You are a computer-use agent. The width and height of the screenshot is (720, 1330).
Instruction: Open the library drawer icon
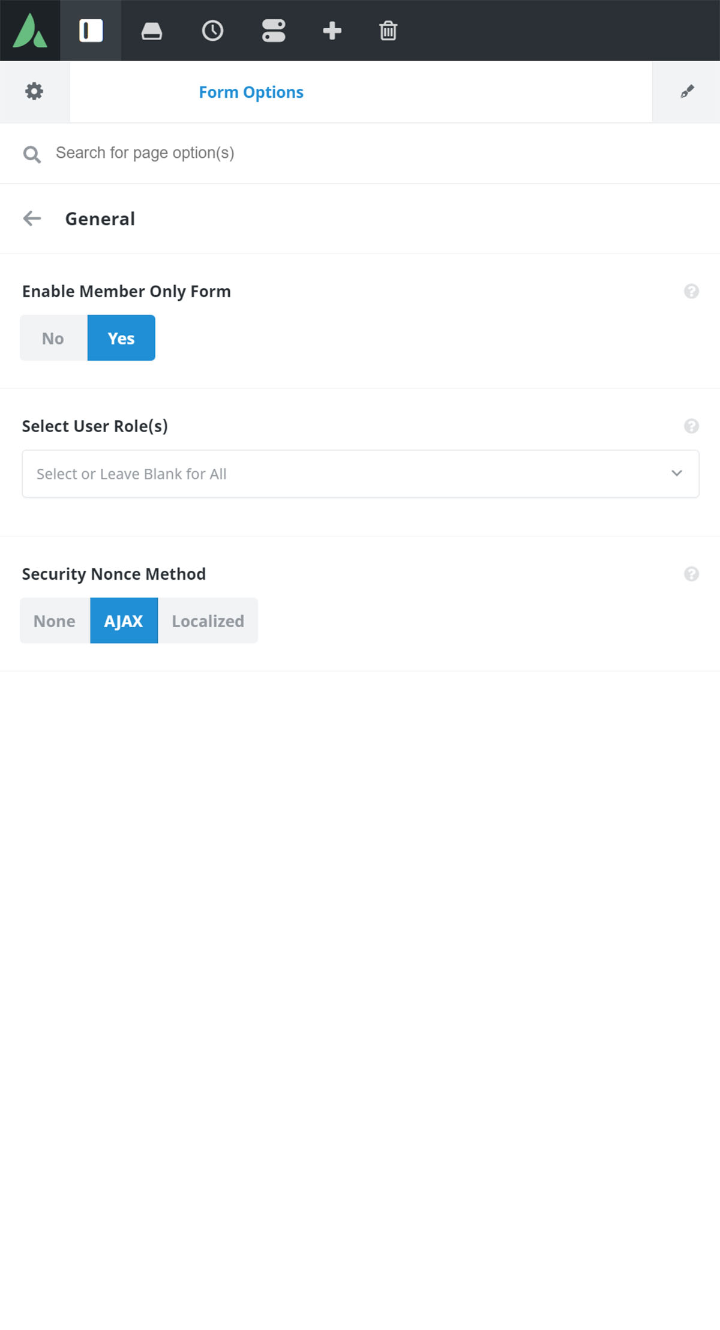151,31
